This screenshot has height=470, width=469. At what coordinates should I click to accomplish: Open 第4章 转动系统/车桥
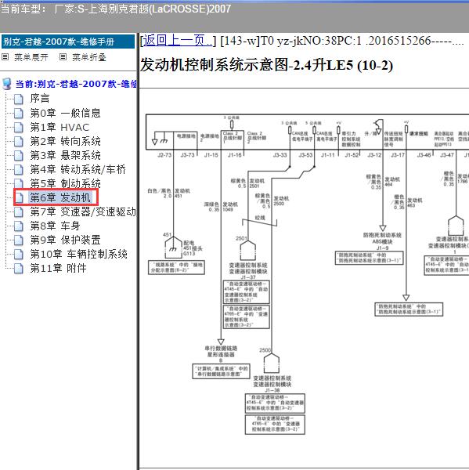78,170
